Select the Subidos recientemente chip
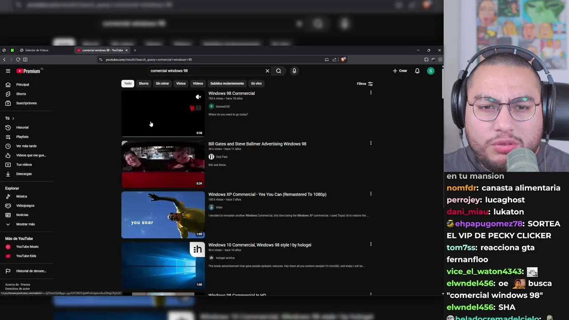569x320 pixels. 227,84
